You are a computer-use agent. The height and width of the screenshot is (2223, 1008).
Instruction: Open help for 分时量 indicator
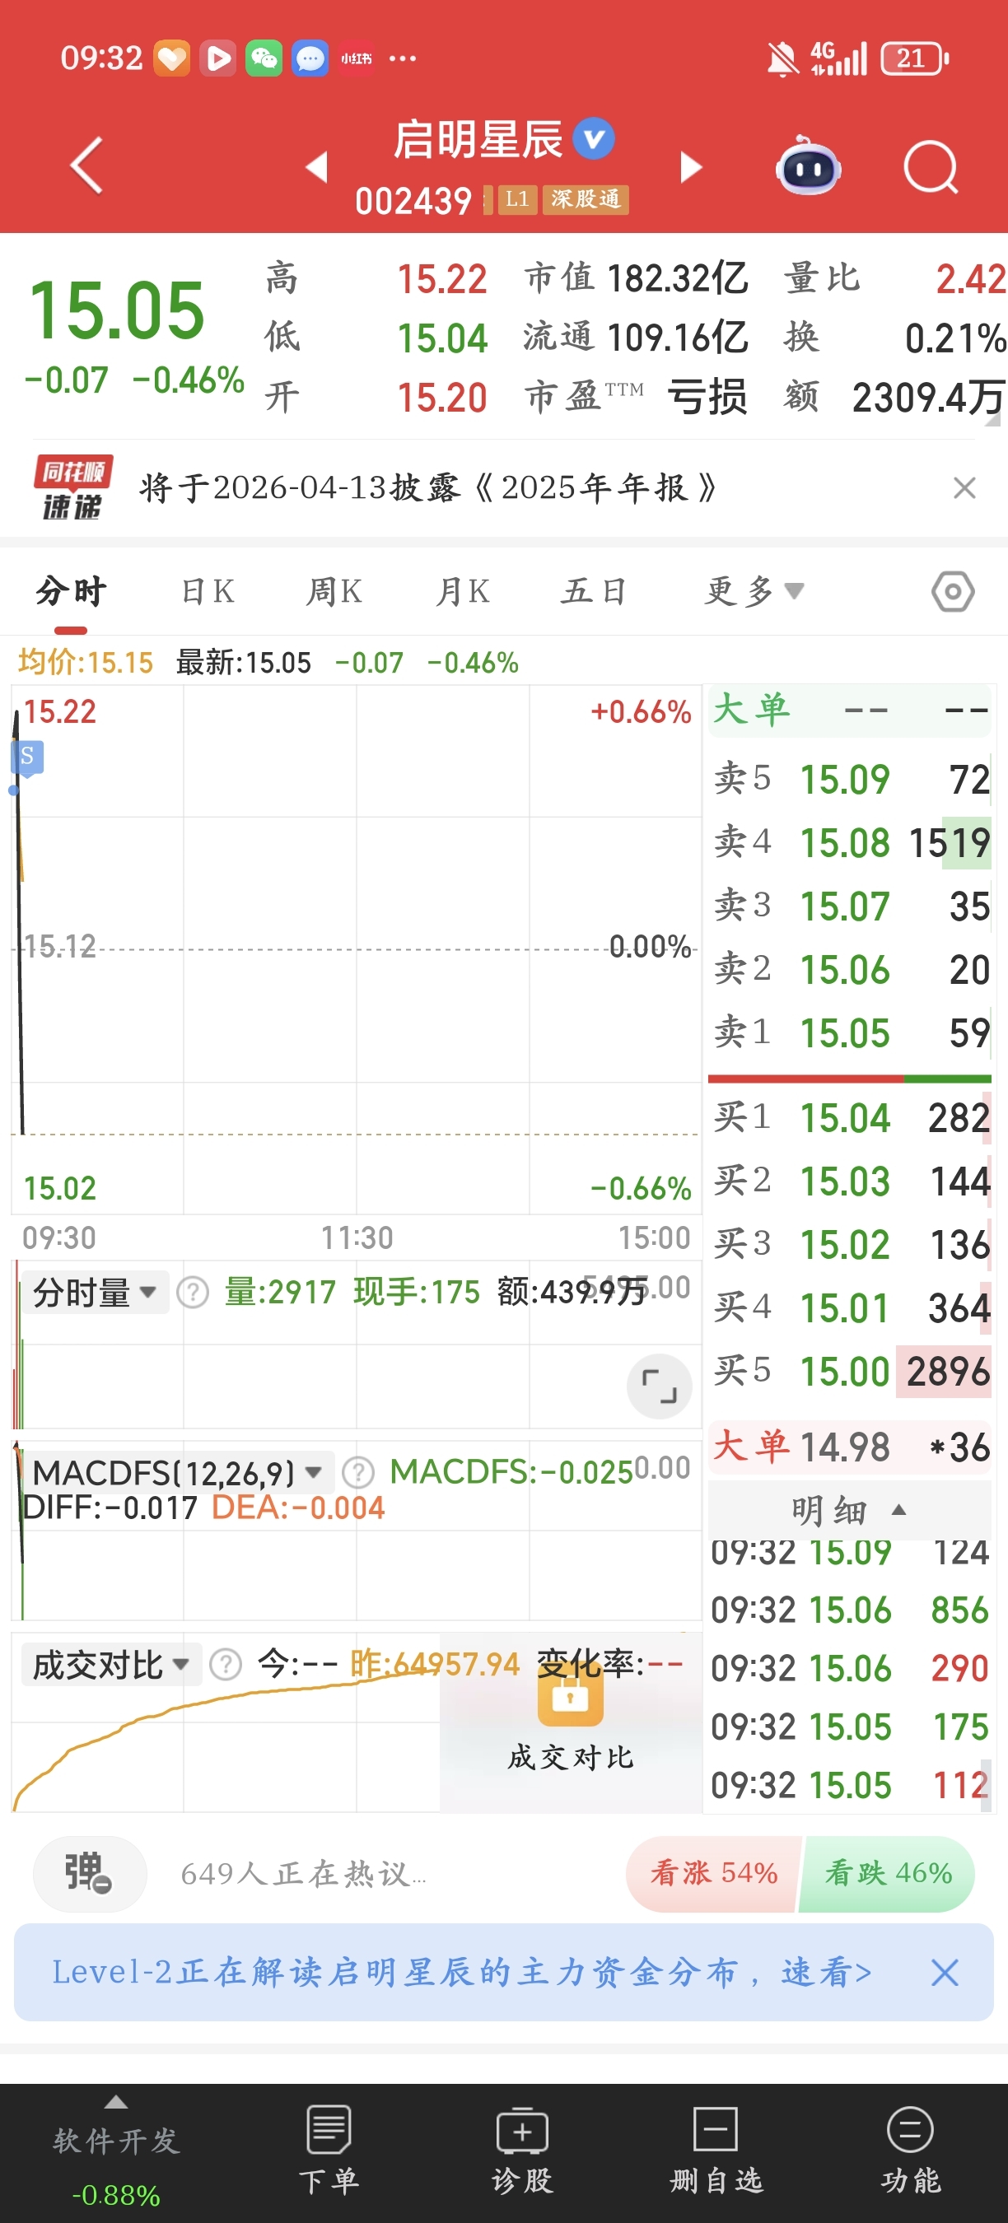(193, 1293)
